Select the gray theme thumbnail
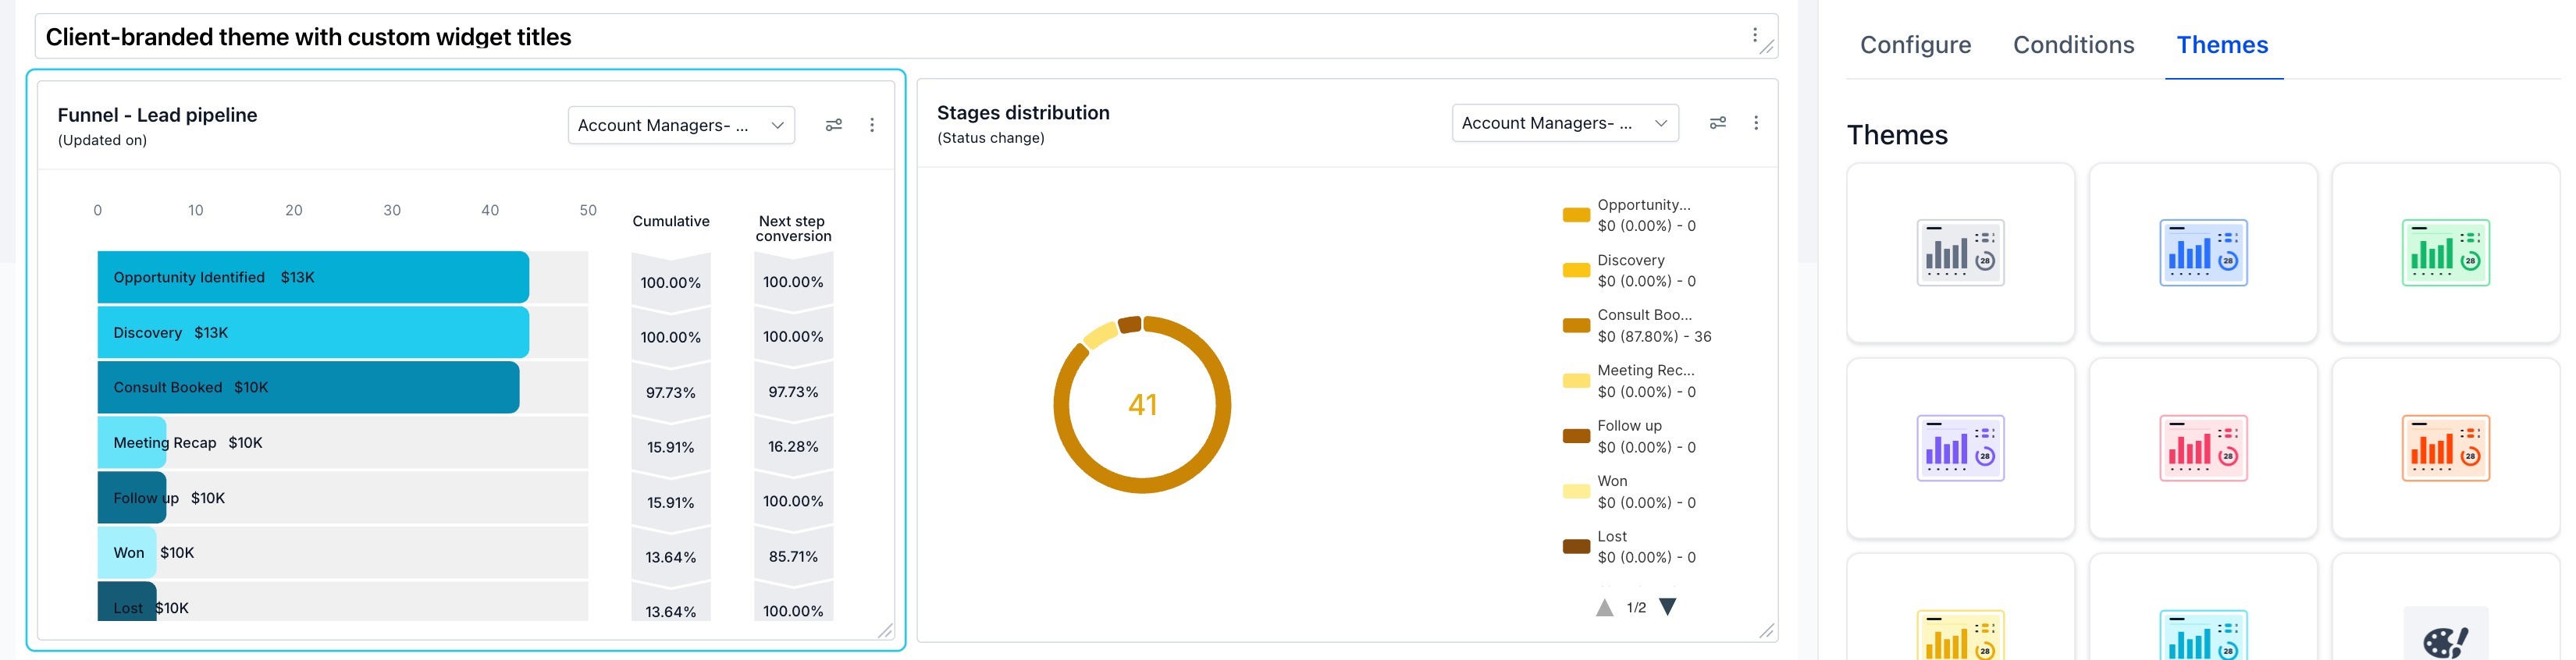This screenshot has width=2576, height=660. tap(1960, 253)
